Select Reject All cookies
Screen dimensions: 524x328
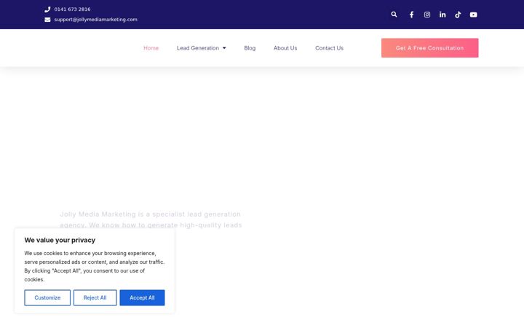[x=95, y=297]
